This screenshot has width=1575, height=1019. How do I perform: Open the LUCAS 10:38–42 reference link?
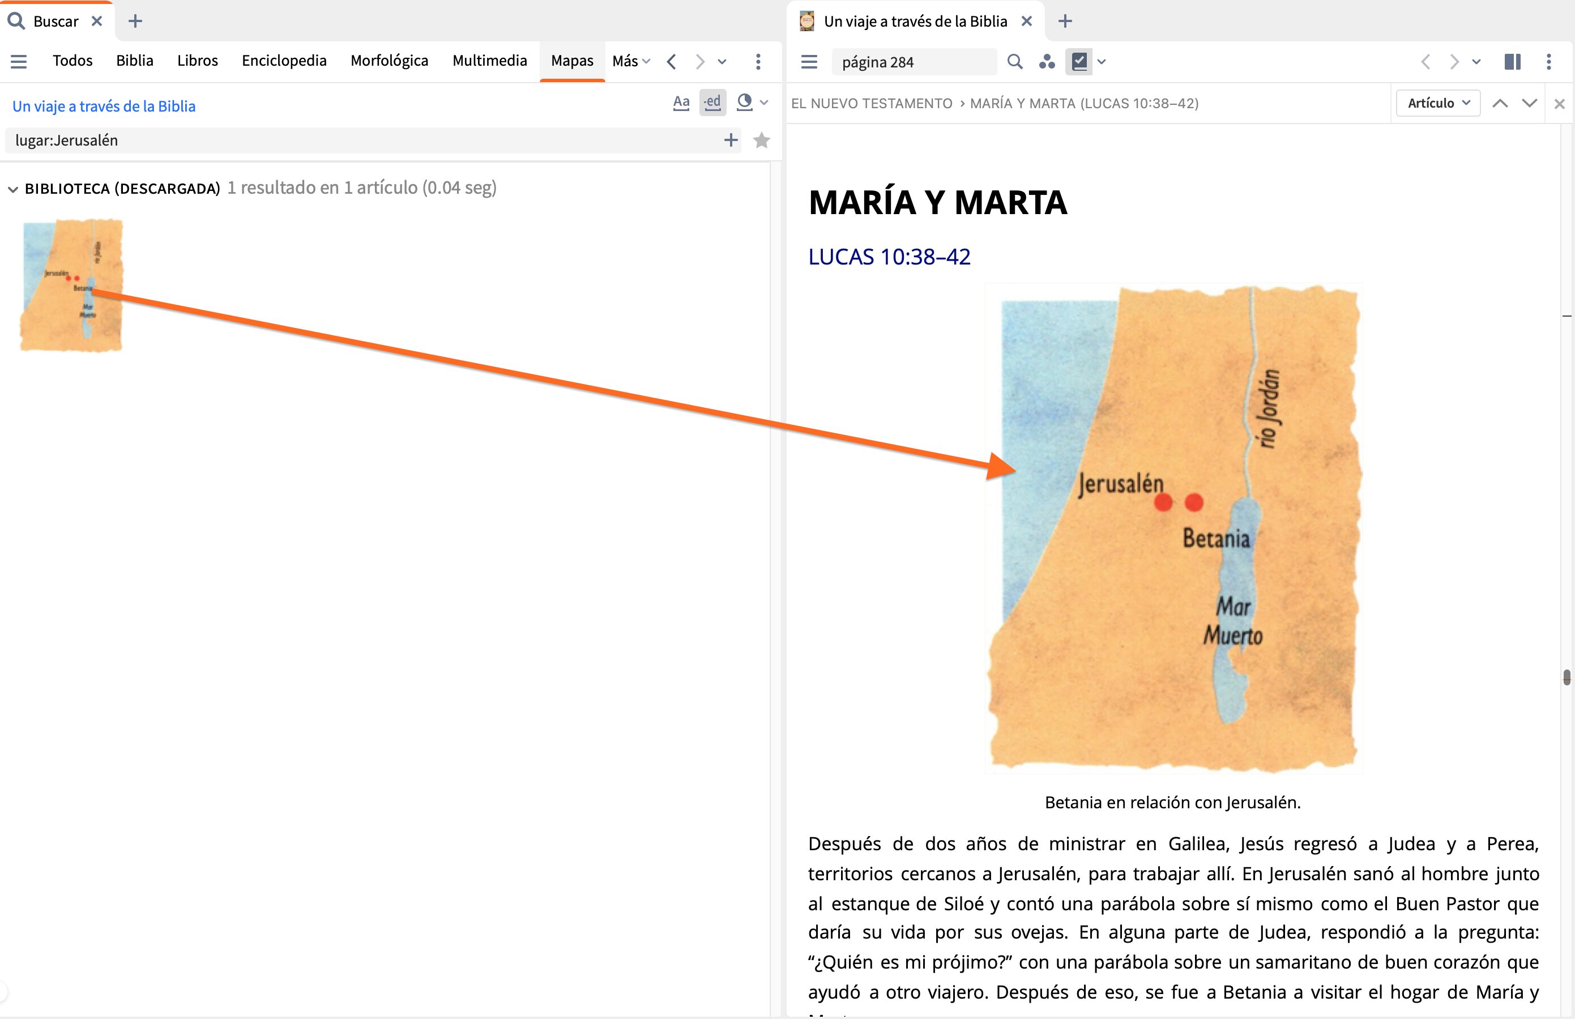889,257
